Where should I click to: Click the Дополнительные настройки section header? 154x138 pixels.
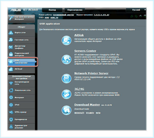(21, 77)
